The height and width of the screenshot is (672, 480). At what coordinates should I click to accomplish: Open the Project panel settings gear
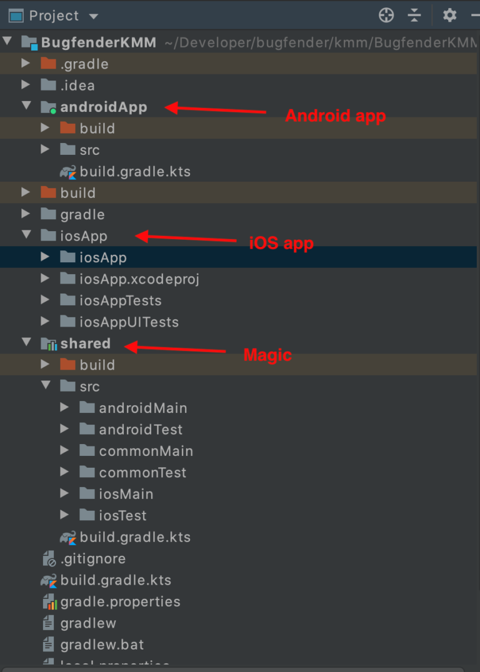point(449,16)
